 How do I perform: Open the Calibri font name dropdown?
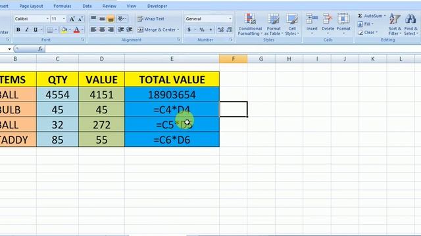[47, 19]
